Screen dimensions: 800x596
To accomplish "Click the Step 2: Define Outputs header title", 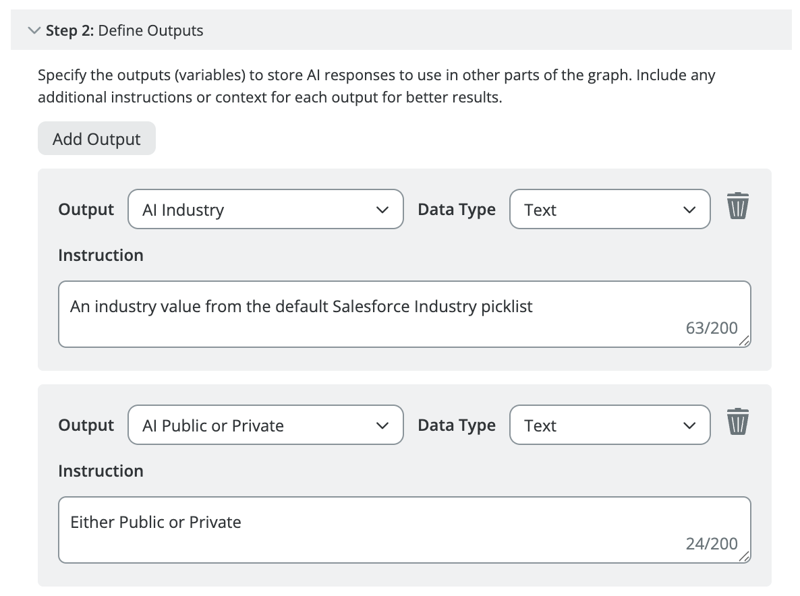I will pos(124,30).
